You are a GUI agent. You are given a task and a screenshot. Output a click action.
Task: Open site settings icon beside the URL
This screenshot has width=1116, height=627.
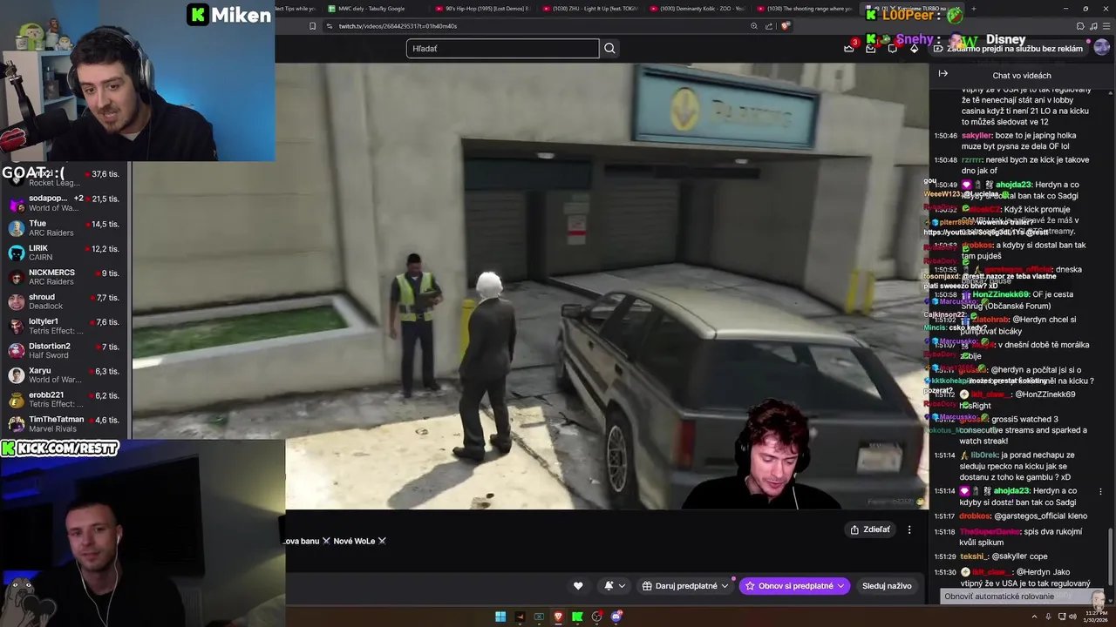[329, 26]
